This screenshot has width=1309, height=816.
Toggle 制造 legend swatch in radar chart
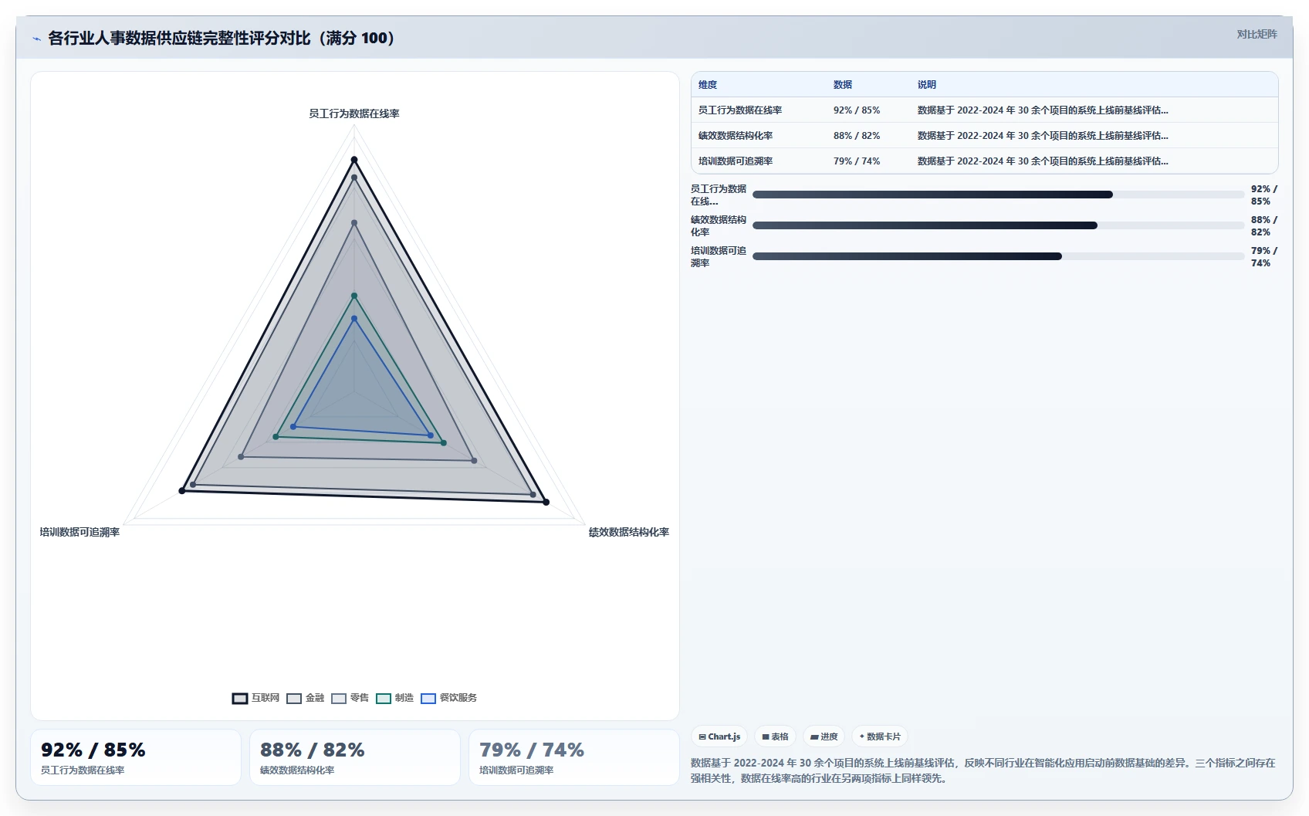pyautogui.click(x=384, y=698)
